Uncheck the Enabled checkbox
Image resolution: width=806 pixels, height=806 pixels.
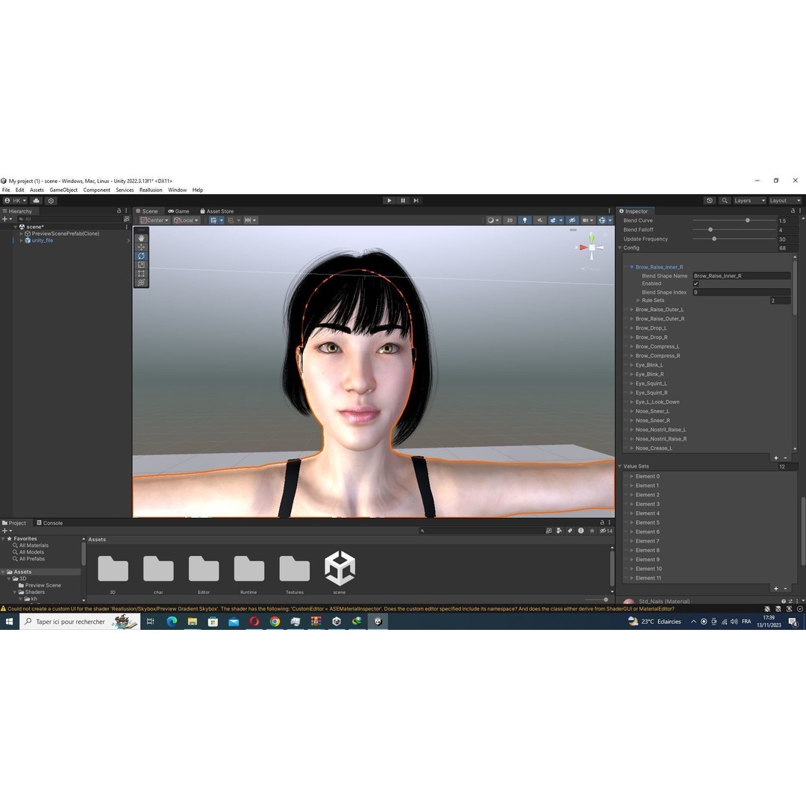pyautogui.click(x=696, y=284)
